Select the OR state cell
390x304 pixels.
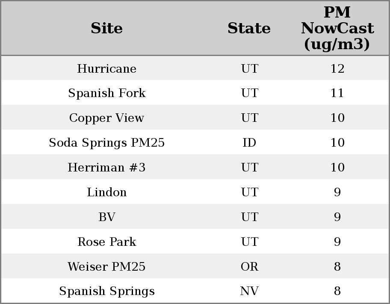pos(249,267)
